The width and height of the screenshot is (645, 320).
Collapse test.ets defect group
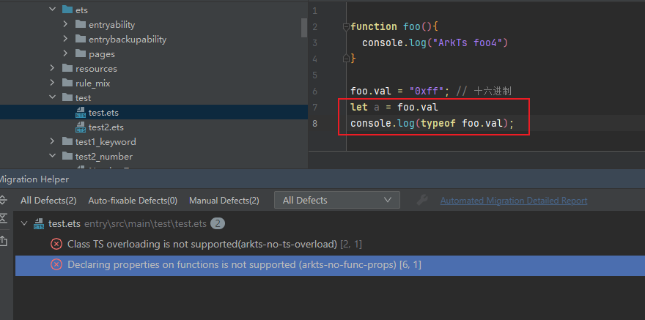click(x=24, y=223)
